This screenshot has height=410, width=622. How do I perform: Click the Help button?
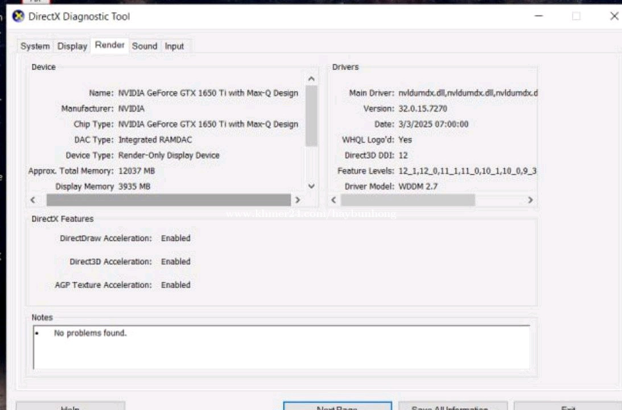click(70, 406)
